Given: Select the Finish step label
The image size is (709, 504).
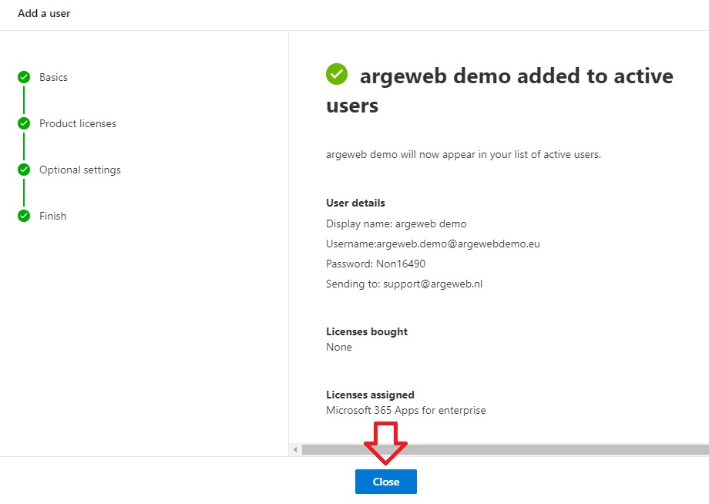Looking at the screenshot, I should (x=53, y=216).
